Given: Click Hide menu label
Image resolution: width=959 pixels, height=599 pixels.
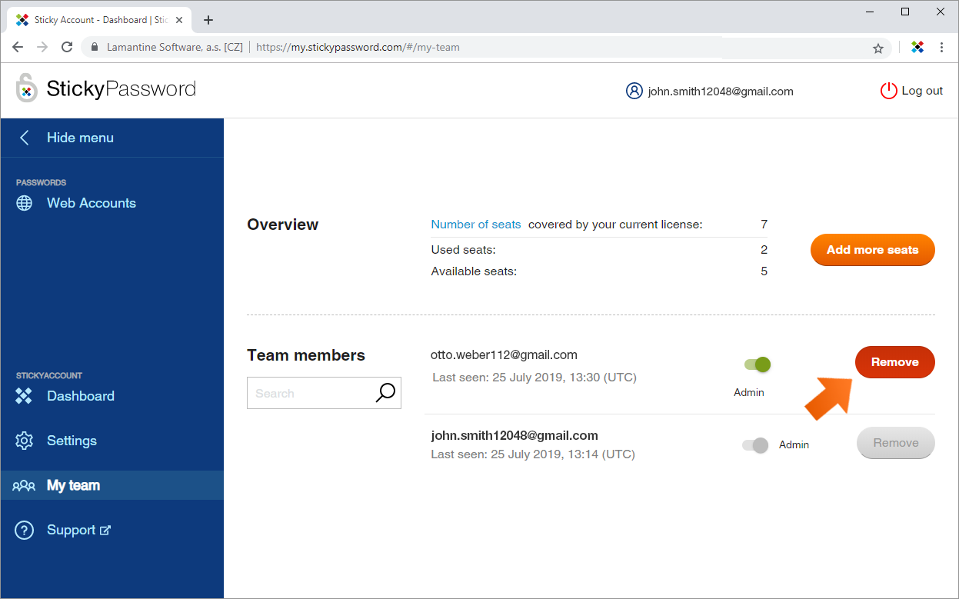Looking at the screenshot, I should click(80, 138).
